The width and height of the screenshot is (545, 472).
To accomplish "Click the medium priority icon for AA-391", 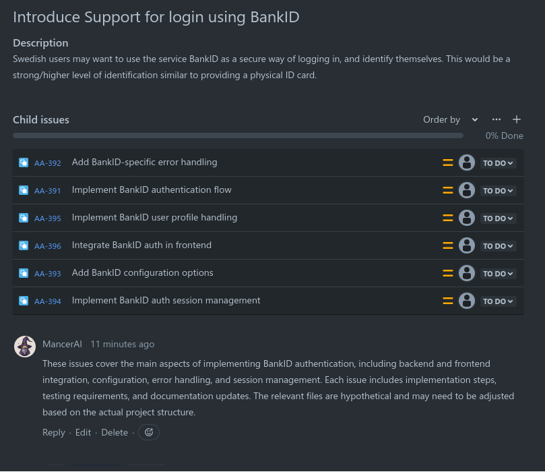I will point(447,190).
